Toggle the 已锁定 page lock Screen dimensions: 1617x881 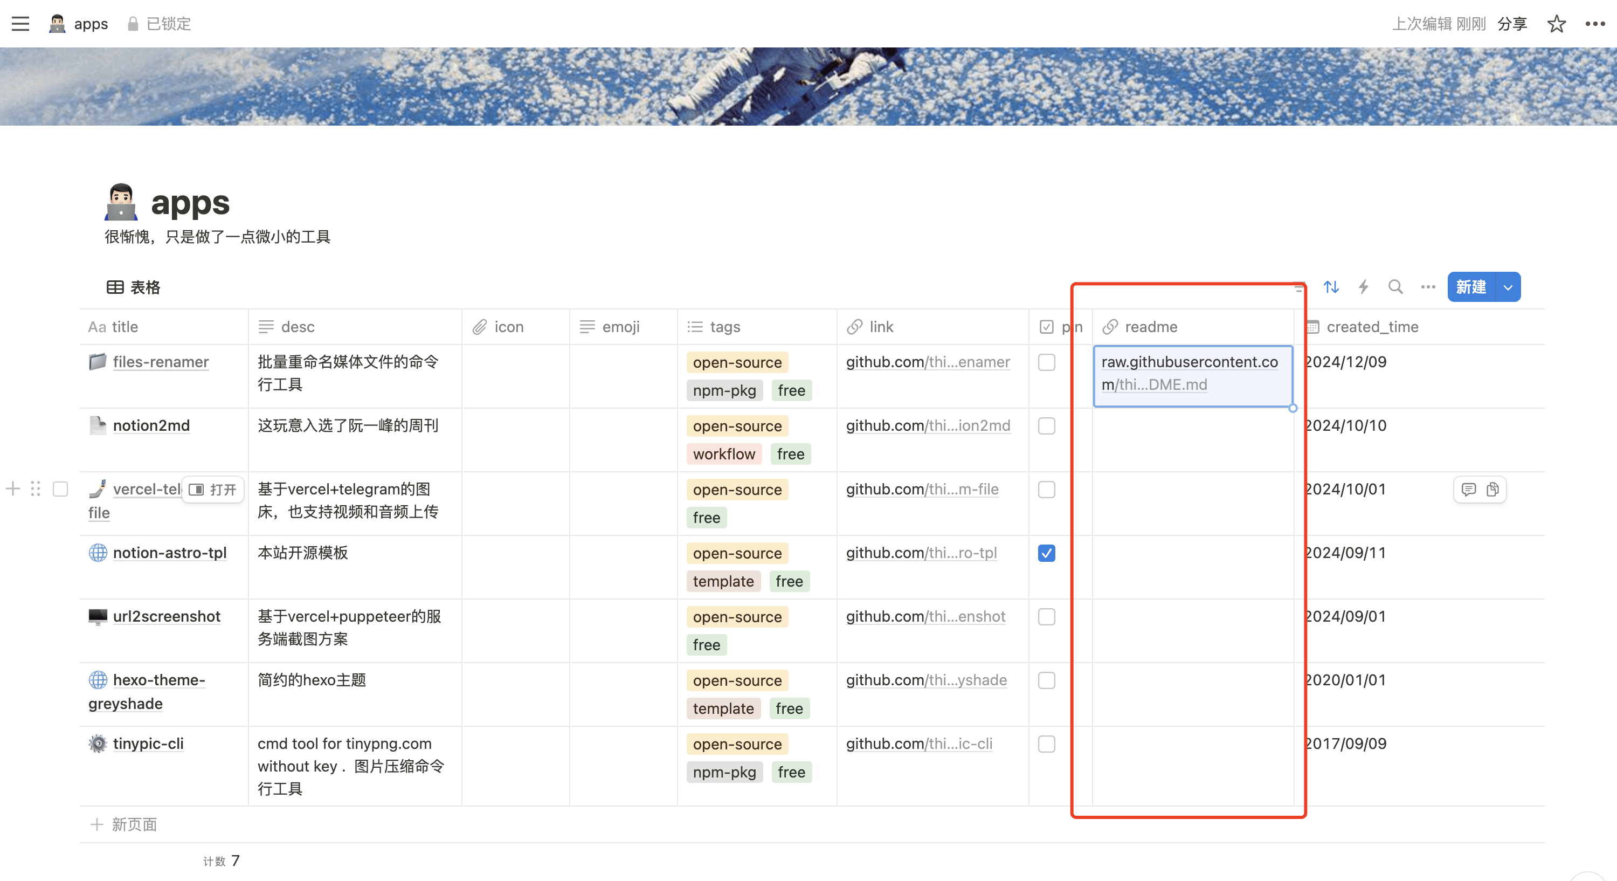tap(157, 23)
